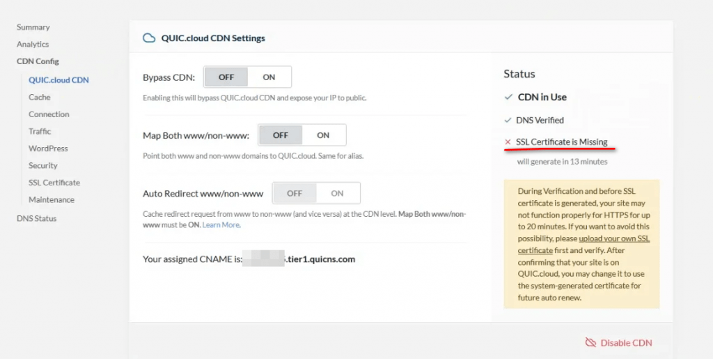This screenshot has width=713, height=359.
Task: Set Bypass CDN to ON
Action: coord(269,77)
